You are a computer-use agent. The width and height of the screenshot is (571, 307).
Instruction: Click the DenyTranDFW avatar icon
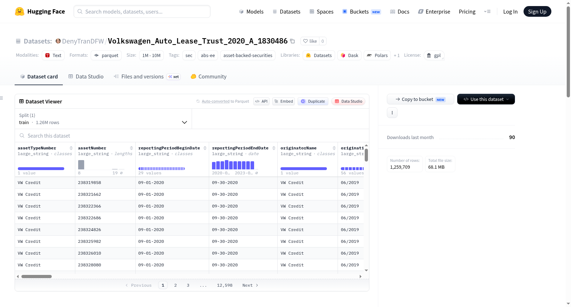58,41
